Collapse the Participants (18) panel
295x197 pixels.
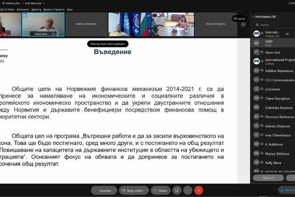[x=253, y=17]
